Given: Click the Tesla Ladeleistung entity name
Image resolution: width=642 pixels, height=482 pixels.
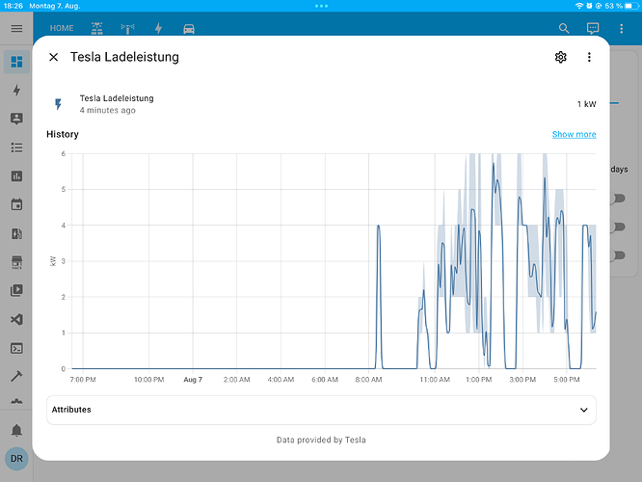Looking at the screenshot, I should 117,98.
